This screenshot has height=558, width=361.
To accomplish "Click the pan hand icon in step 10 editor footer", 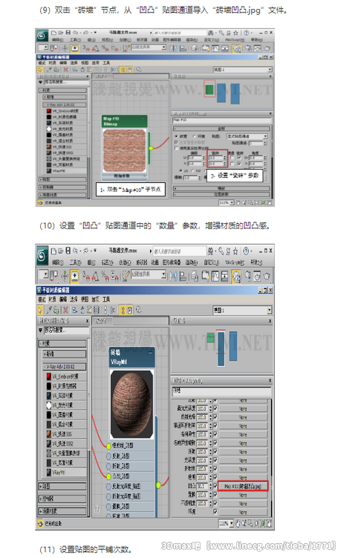I will (x=238, y=524).
